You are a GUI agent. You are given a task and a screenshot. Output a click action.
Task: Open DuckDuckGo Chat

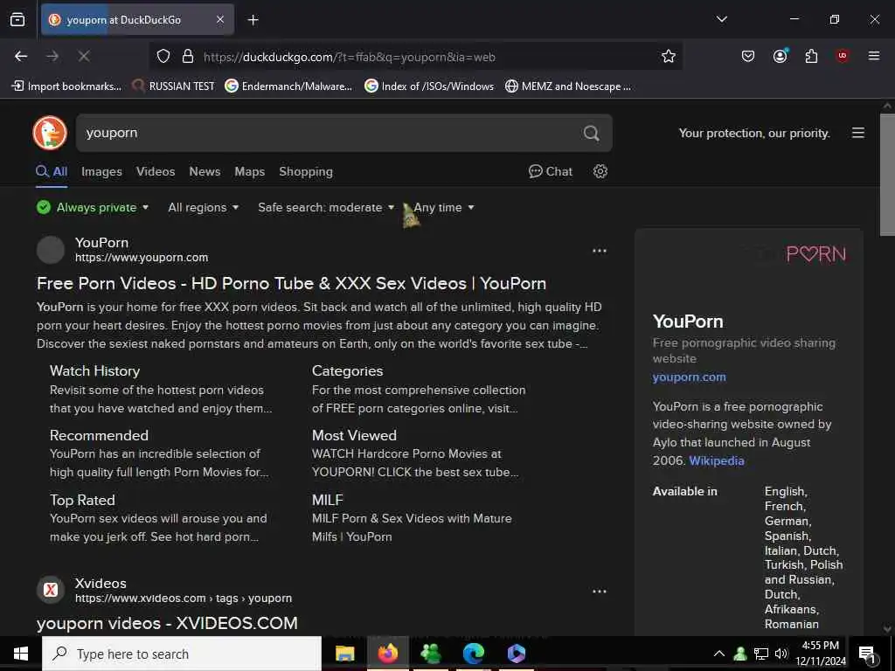pos(551,172)
